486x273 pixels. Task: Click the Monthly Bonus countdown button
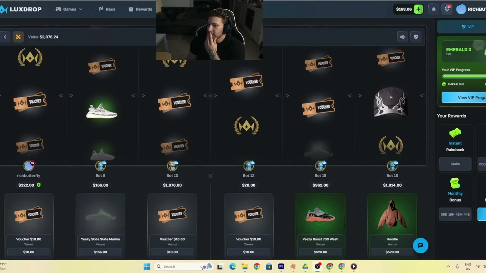point(455,214)
